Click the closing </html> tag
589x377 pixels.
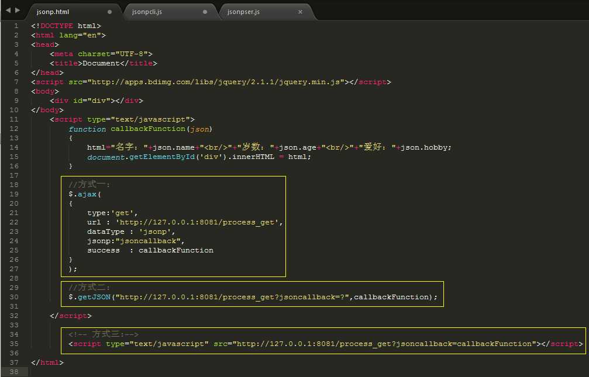(x=47, y=362)
